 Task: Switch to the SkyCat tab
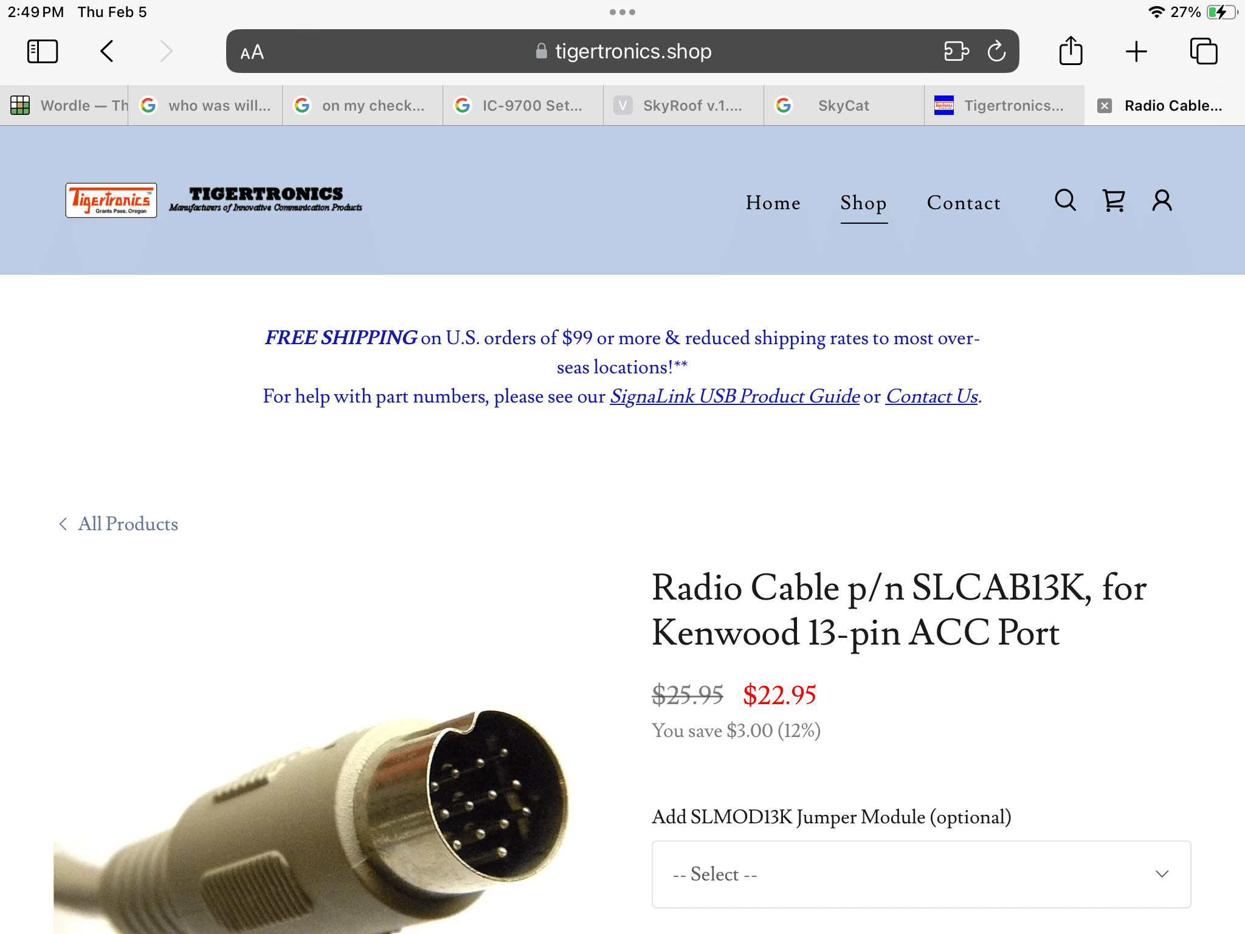[844, 106]
